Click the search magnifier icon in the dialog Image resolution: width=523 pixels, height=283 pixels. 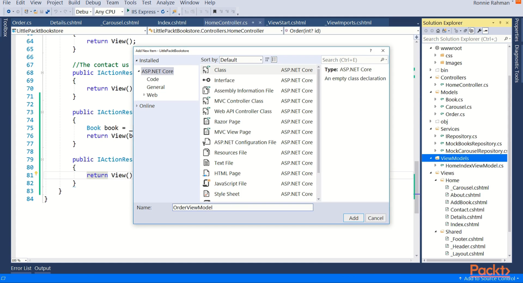[382, 60]
